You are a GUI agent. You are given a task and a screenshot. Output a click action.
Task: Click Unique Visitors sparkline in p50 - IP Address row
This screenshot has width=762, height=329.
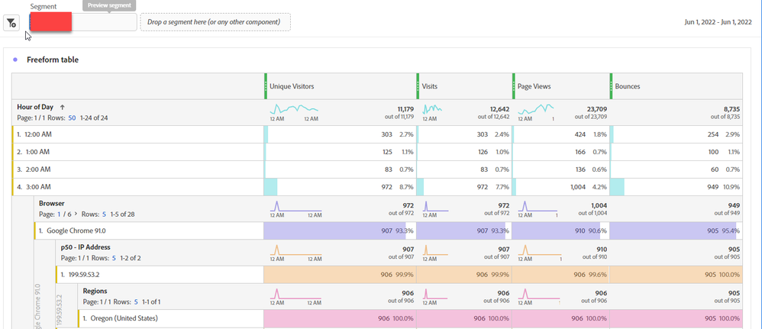[295, 250]
